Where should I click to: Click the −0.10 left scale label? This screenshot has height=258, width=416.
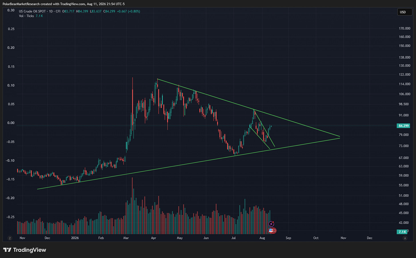pos(10,160)
